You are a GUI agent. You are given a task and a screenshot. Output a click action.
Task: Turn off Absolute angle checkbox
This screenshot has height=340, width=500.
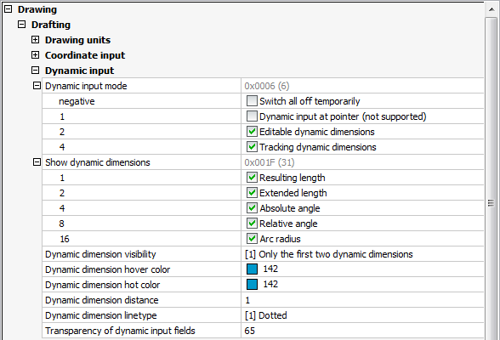[252, 207]
